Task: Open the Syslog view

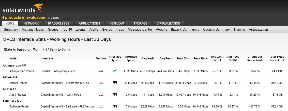Action: [x=107, y=29]
